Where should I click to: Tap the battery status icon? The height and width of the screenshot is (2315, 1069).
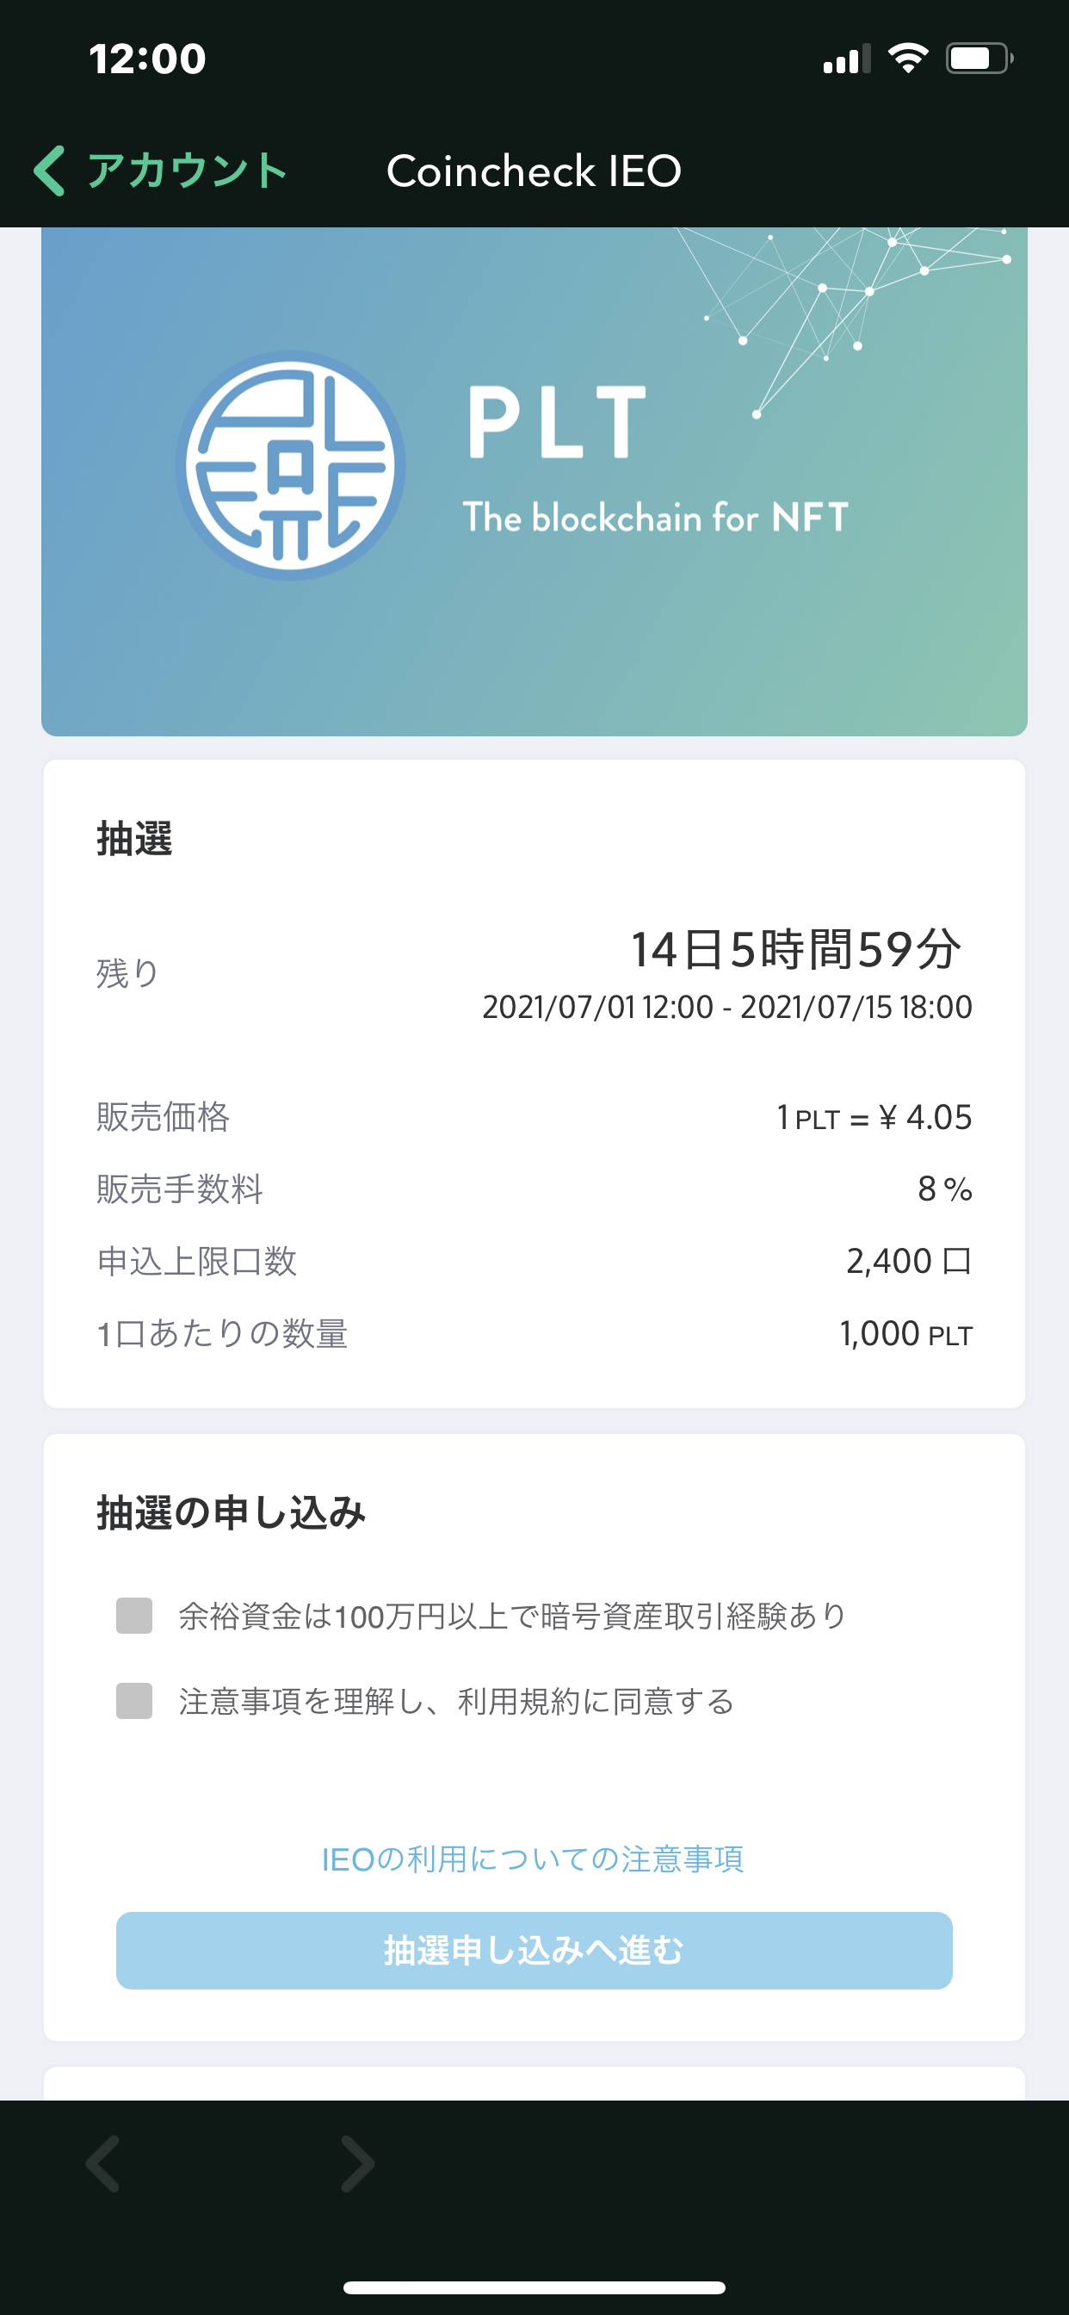click(x=979, y=59)
